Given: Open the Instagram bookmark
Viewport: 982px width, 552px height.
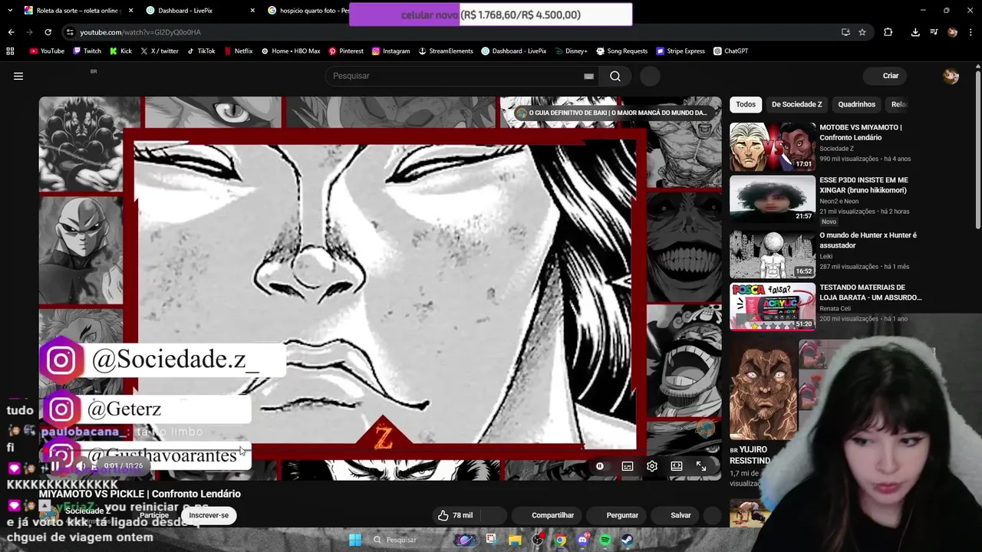Looking at the screenshot, I should (390, 51).
